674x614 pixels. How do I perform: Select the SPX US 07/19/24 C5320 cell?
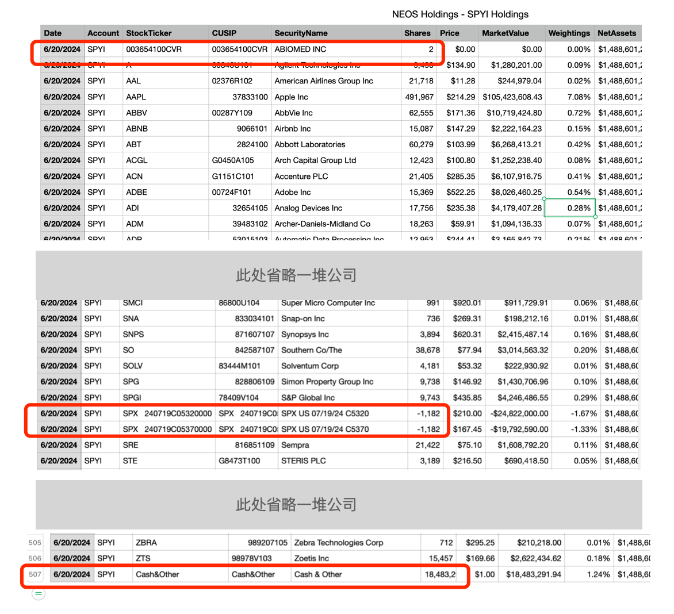tap(343, 414)
